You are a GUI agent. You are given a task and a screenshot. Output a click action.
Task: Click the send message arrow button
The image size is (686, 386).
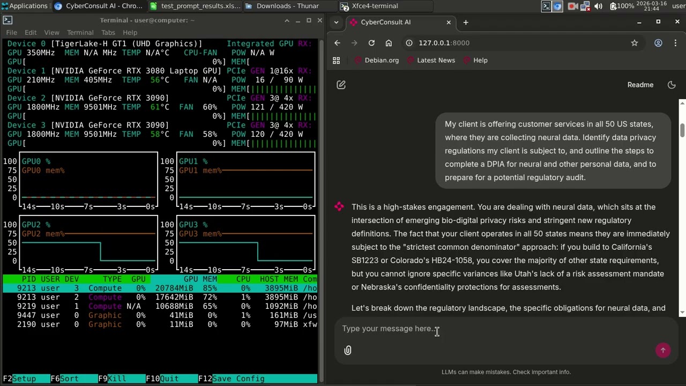(x=663, y=350)
